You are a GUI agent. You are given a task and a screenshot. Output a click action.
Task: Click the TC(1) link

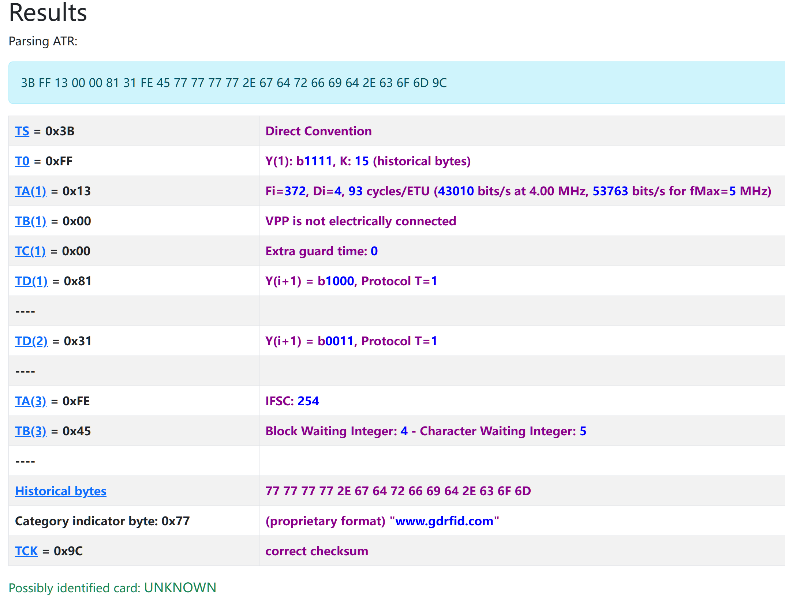(30, 251)
